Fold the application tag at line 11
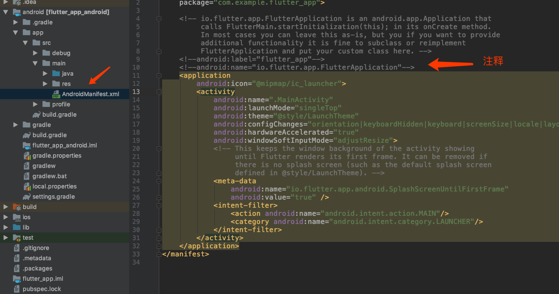 tap(159, 76)
